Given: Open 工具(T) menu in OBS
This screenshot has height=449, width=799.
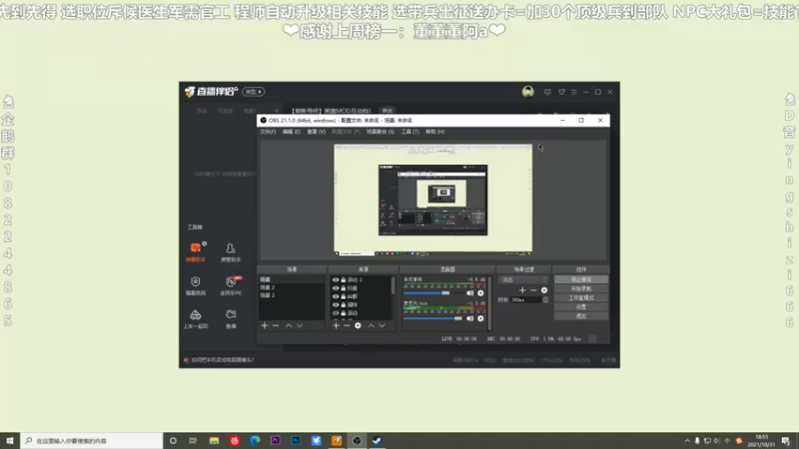Looking at the screenshot, I should [x=409, y=132].
